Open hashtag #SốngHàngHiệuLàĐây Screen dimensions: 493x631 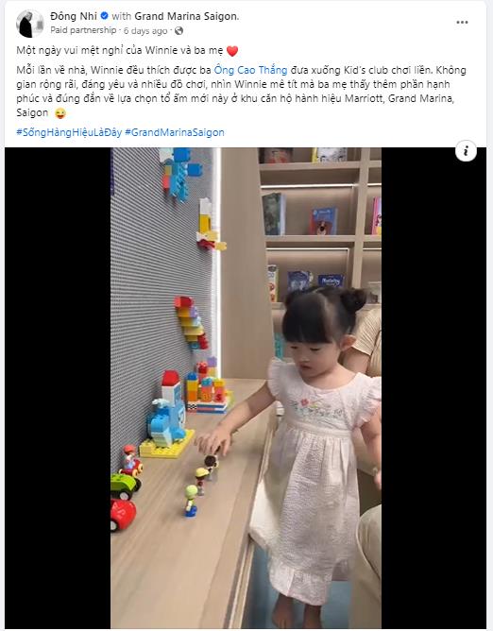[69, 132]
